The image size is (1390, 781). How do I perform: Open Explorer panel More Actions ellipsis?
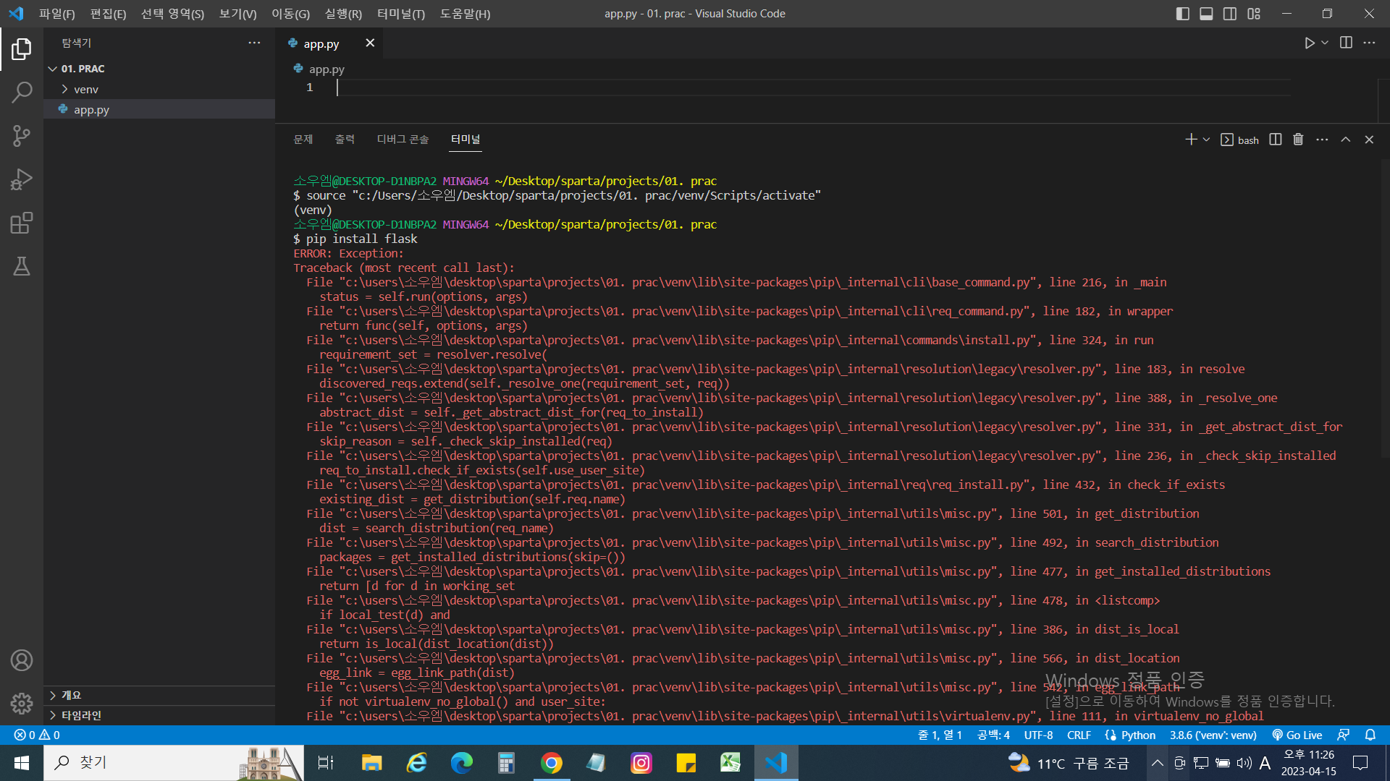tap(254, 43)
